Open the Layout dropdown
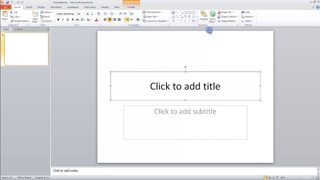Screen dimensions: 320x180 pos(46,12)
